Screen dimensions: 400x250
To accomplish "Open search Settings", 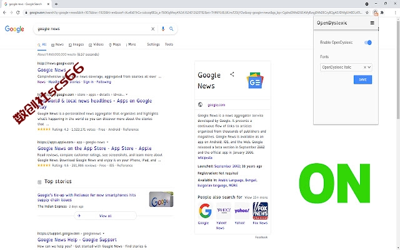I will [153, 44].
